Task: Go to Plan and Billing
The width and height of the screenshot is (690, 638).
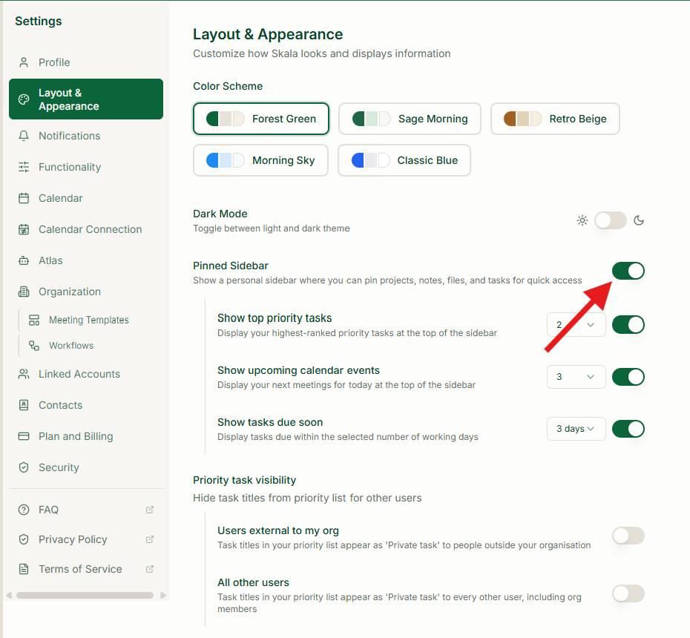Action: 86,436
